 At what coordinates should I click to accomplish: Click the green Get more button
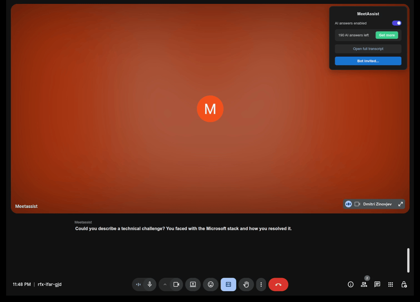pyautogui.click(x=387, y=35)
